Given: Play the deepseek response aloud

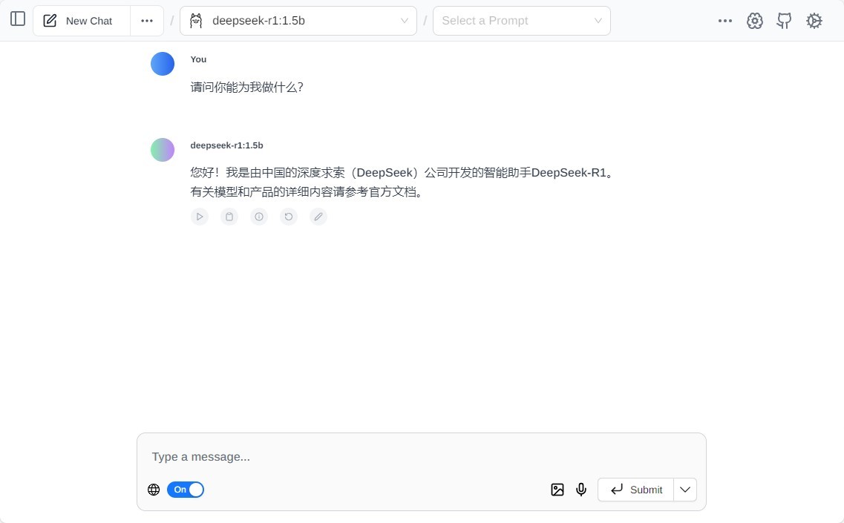Looking at the screenshot, I should 200,217.
